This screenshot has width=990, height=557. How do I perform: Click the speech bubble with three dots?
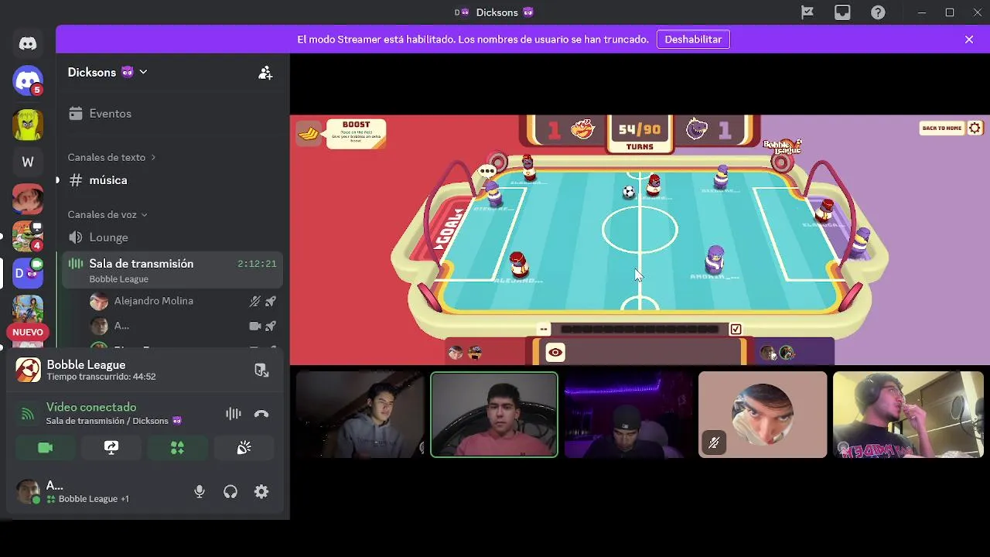(486, 172)
